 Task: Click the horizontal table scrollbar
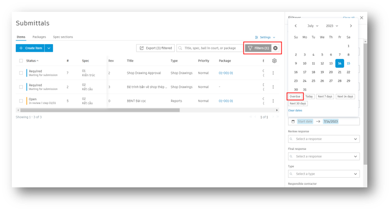pos(100,110)
